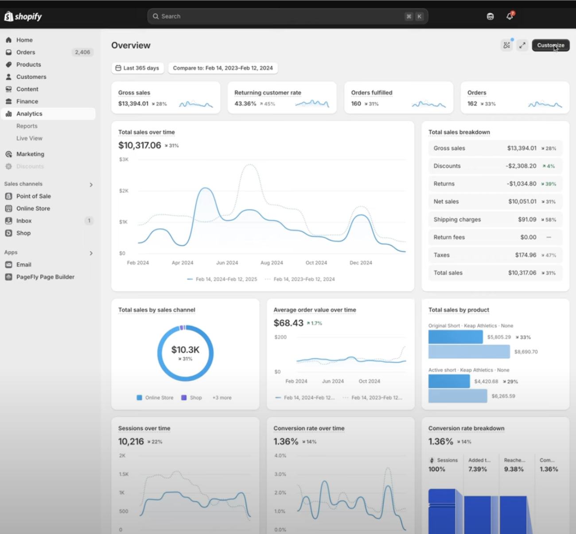
Task: Select the Home sidebar item
Action: click(24, 39)
